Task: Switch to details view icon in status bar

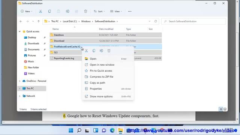Action: tap(221, 109)
